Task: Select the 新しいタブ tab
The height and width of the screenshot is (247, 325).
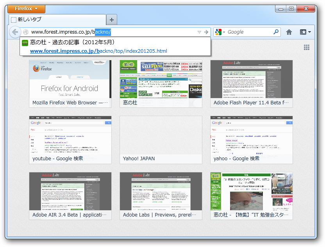Action: [x=57, y=20]
